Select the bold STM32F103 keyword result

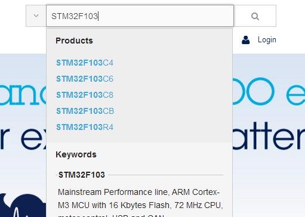[82, 175]
